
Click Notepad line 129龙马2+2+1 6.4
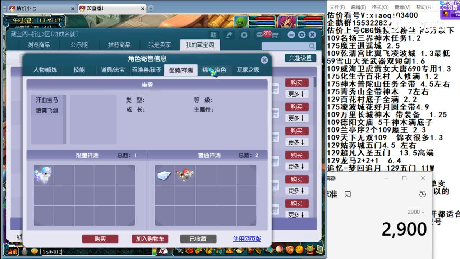[x=364, y=160]
